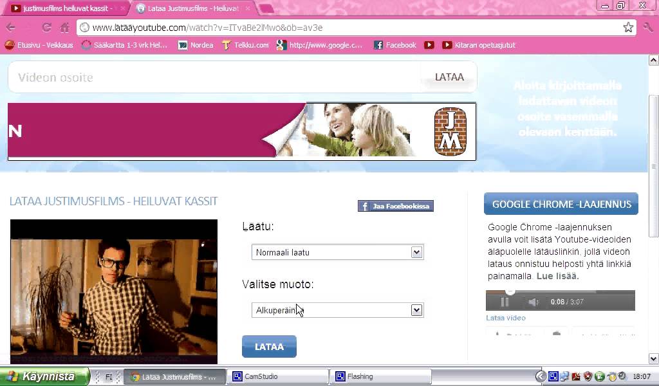Open the Chrome wrench settings menu
This screenshot has width=659, height=386.
[647, 28]
